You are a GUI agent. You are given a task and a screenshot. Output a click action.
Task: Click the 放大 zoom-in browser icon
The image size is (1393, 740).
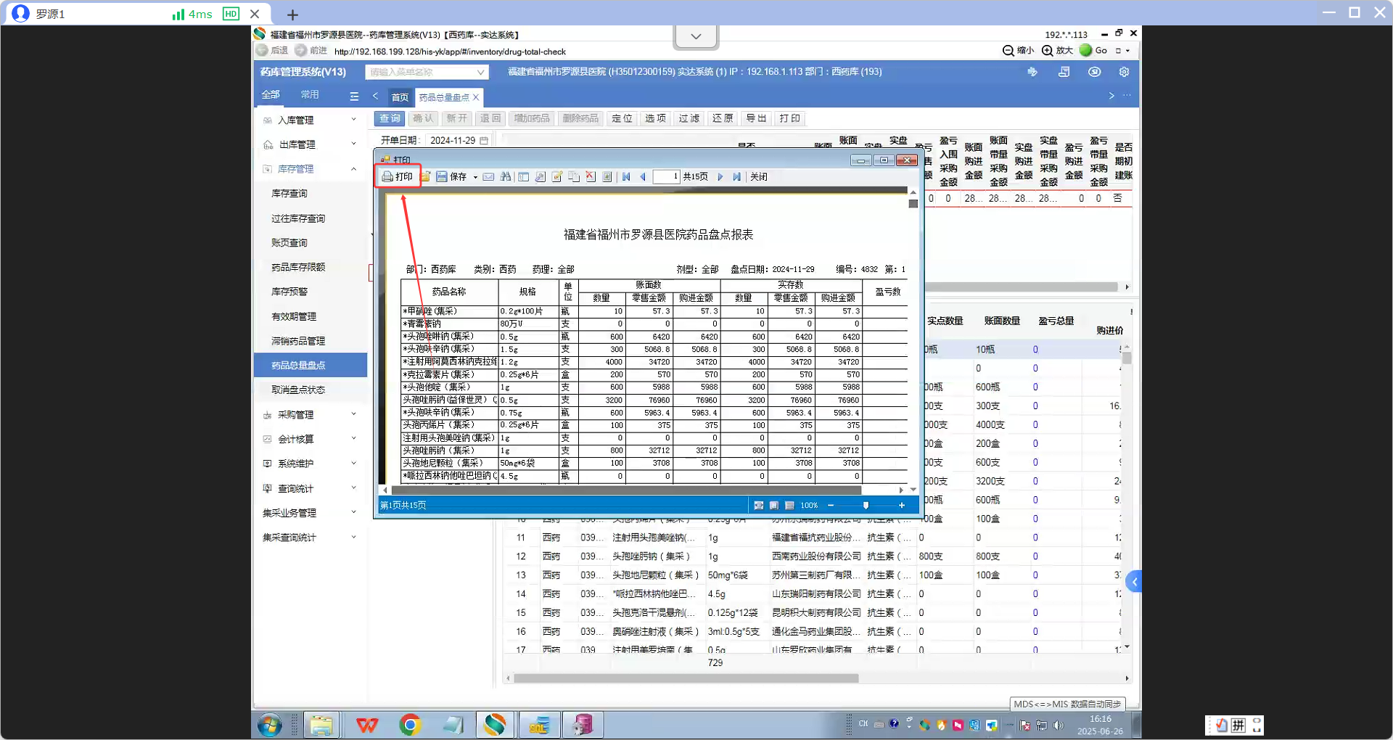[1057, 51]
